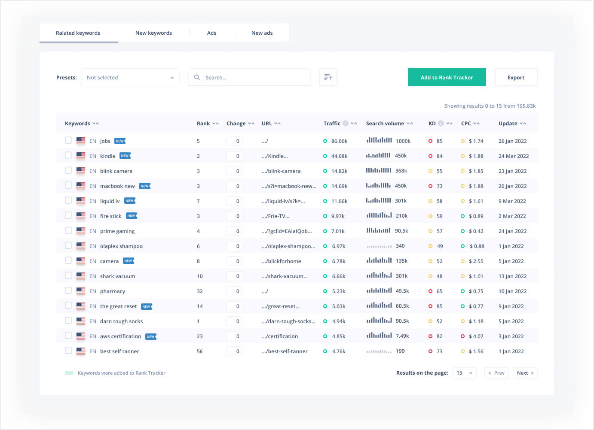Click the NEW badge next to liquid iv
This screenshot has height=430, width=594.
click(x=130, y=201)
